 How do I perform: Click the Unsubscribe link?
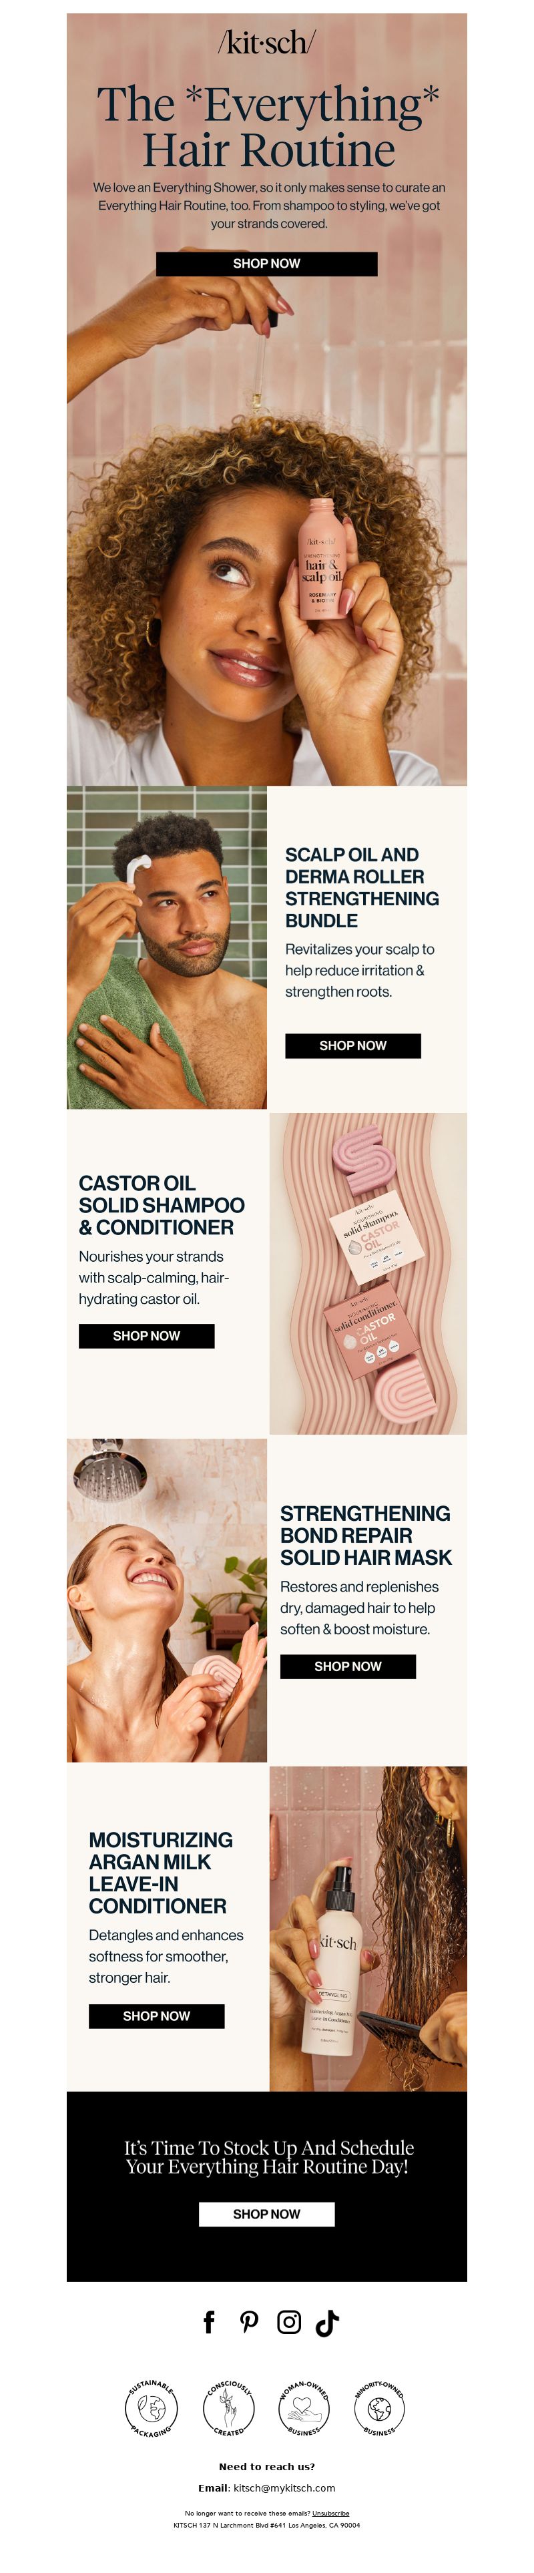tap(330, 2513)
